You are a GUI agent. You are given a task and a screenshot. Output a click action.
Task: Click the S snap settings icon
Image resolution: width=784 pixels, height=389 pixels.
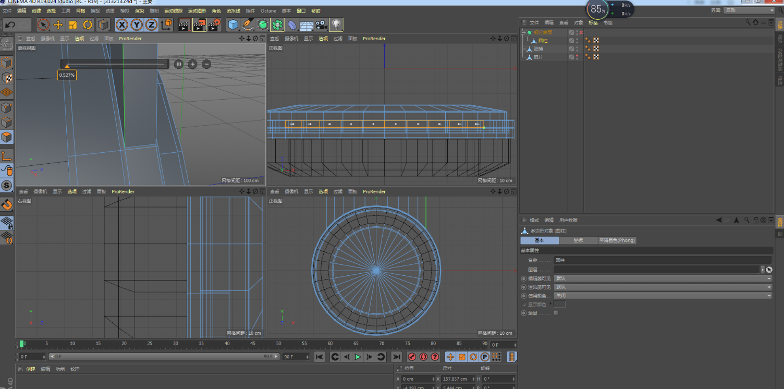click(6, 185)
